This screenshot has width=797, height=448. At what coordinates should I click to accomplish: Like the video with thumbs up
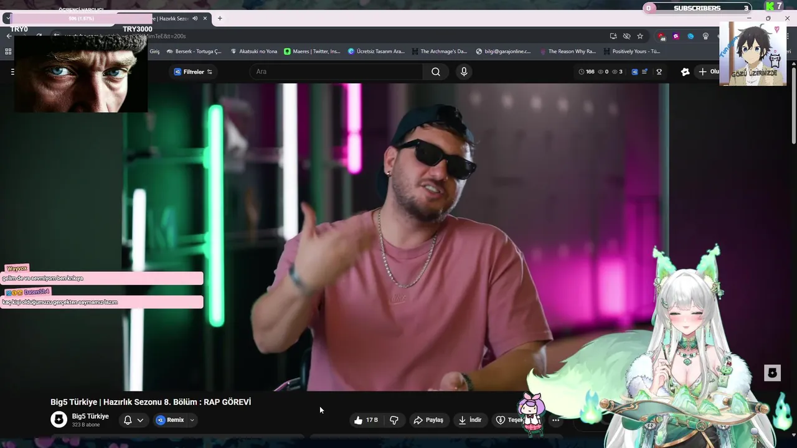click(x=367, y=420)
